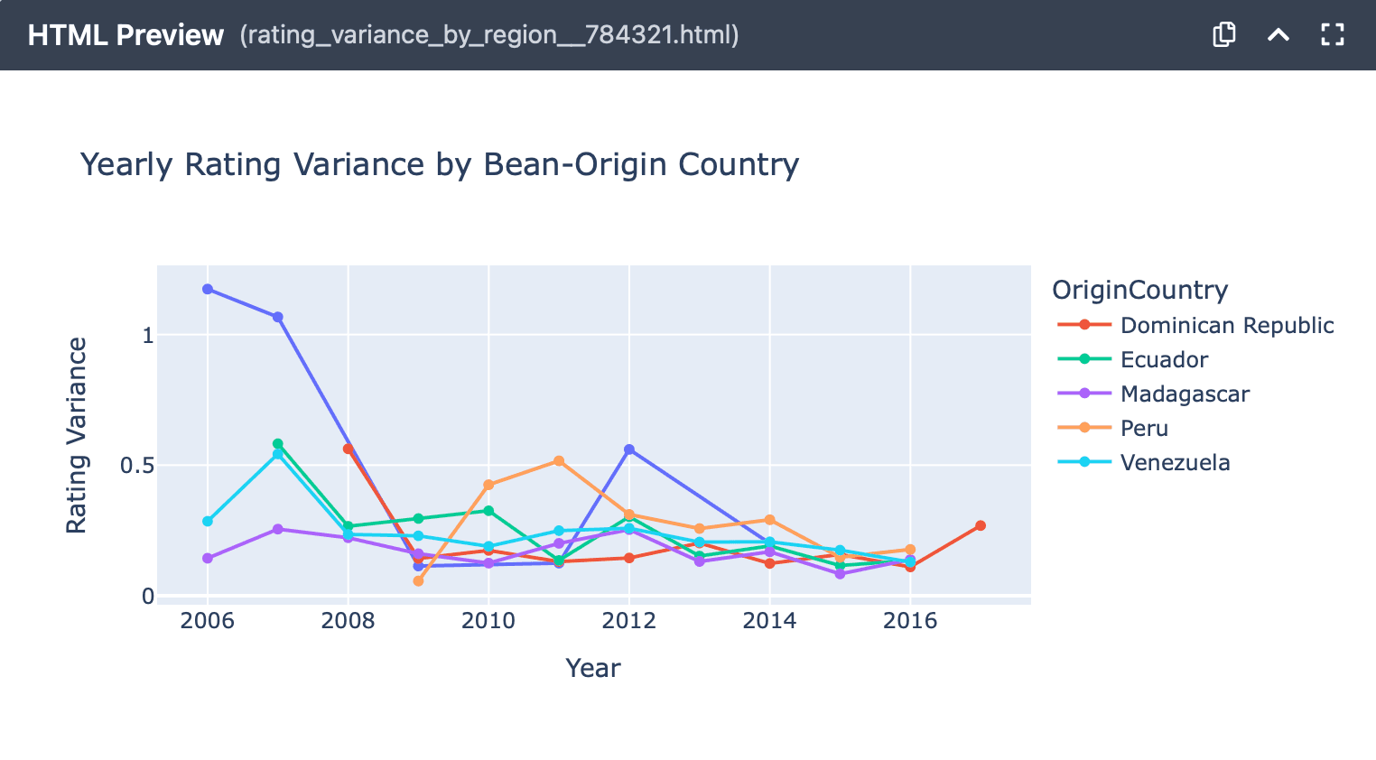Click the blue data point peak at 2006
Viewport: 1376px width, 760px height.
coord(207,289)
